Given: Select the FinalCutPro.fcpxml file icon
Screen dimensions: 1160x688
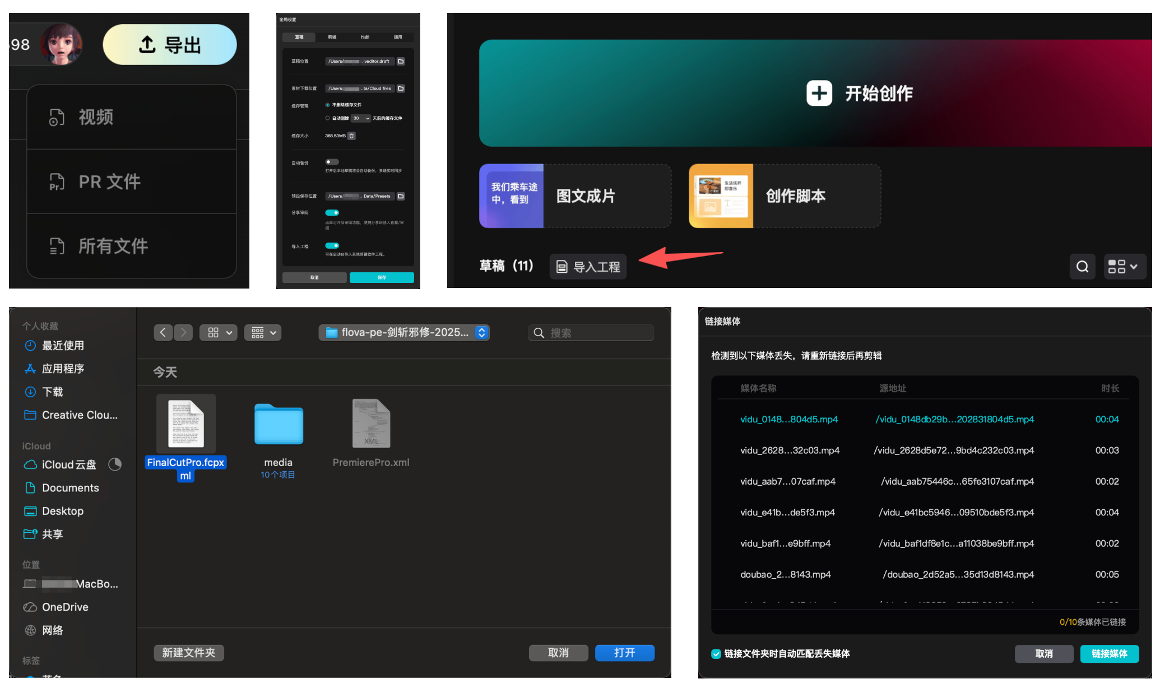Looking at the screenshot, I should point(185,424).
